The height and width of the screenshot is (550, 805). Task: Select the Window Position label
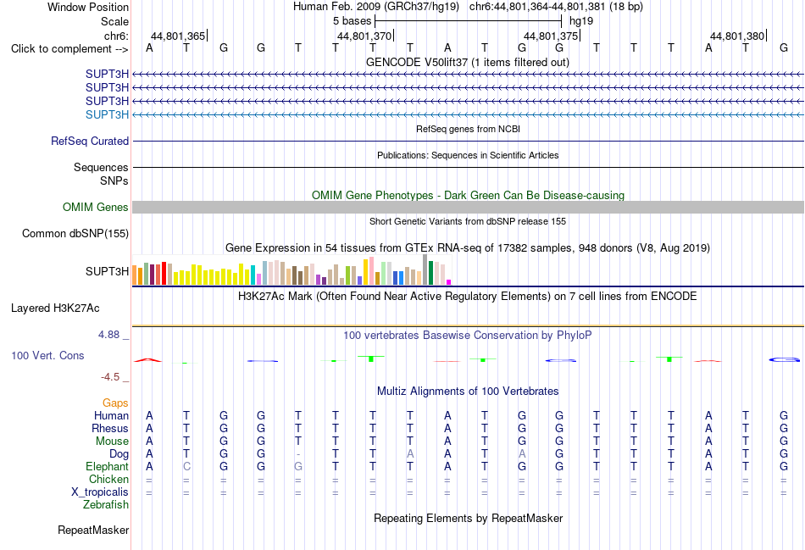tap(88, 7)
